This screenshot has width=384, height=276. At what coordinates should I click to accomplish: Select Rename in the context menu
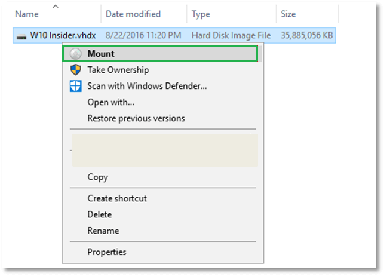point(162,231)
